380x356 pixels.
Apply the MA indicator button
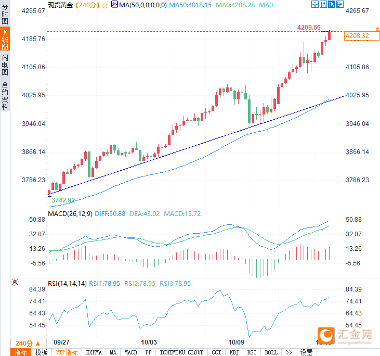tap(113, 352)
